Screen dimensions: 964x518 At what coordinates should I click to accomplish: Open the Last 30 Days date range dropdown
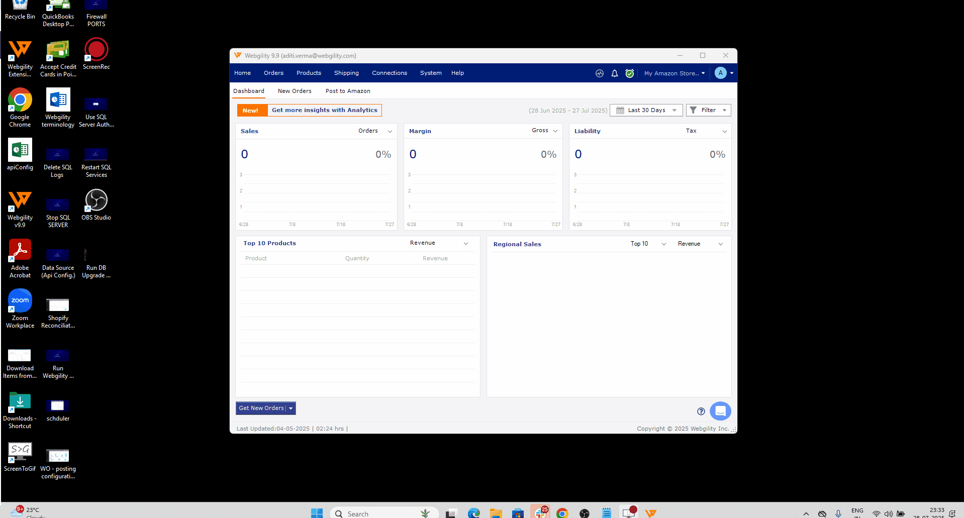coord(646,110)
